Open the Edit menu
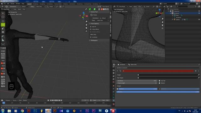The image size is (201, 113). coord(8,4)
